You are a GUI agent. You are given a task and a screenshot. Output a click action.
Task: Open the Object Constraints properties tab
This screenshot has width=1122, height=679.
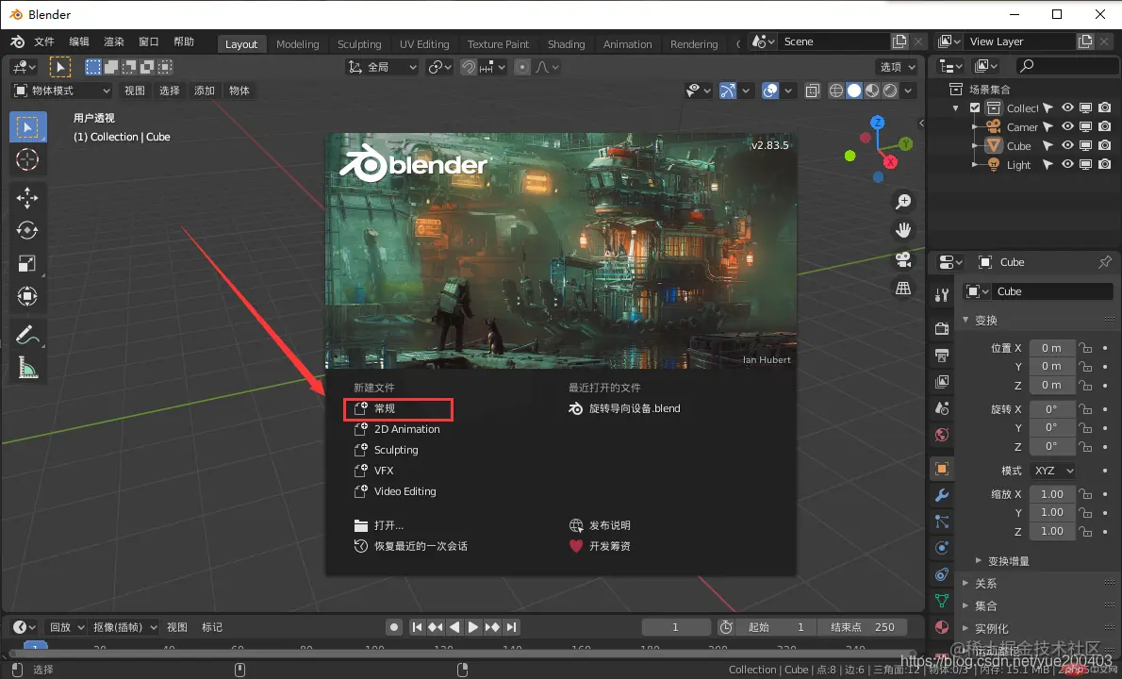[x=942, y=574]
